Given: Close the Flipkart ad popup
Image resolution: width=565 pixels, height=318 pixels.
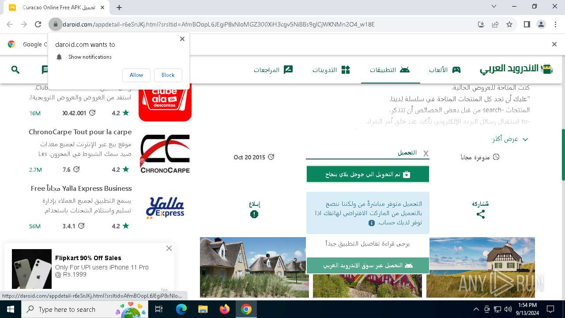Looking at the screenshot, I should pyautogui.click(x=169, y=249).
